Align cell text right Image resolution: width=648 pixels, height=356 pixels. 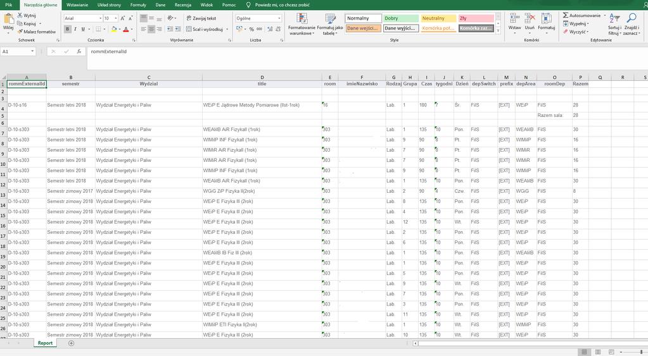tap(159, 29)
